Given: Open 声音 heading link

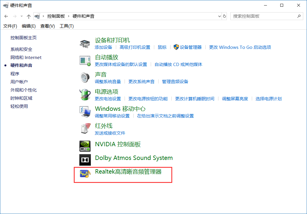Looking at the screenshot, I should coord(100,74).
